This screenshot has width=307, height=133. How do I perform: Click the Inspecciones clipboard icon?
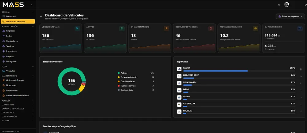[x=3, y=91]
